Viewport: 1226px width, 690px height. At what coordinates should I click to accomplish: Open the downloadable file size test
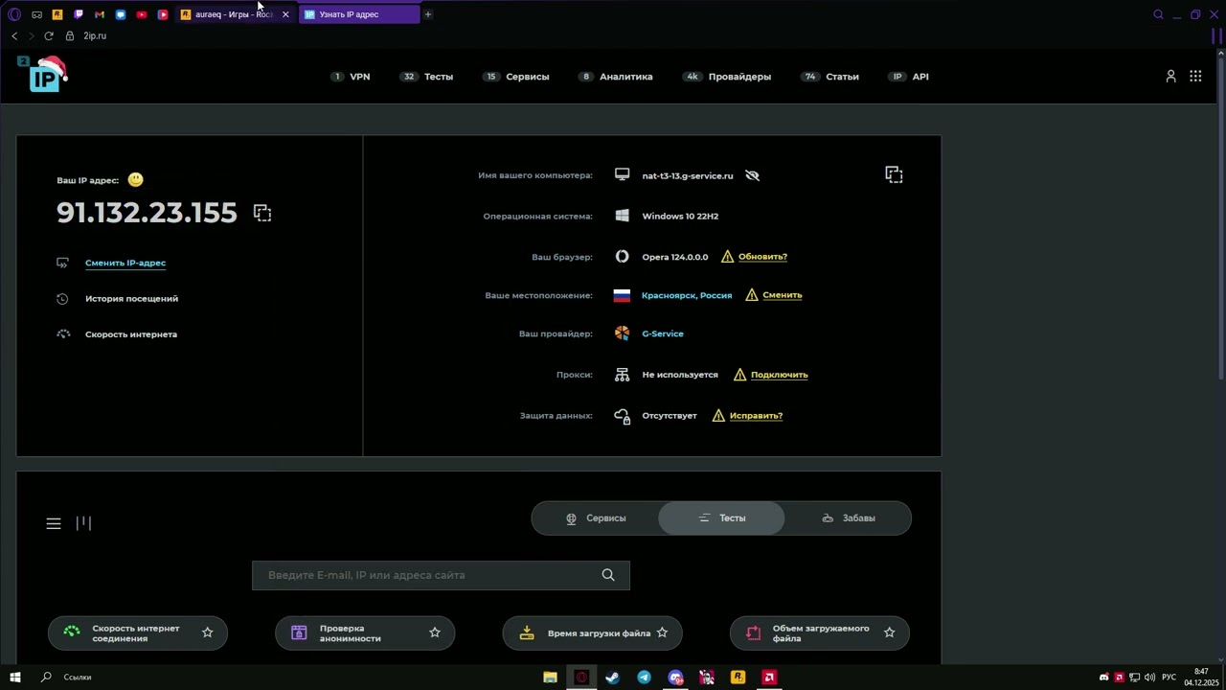[x=819, y=632]
